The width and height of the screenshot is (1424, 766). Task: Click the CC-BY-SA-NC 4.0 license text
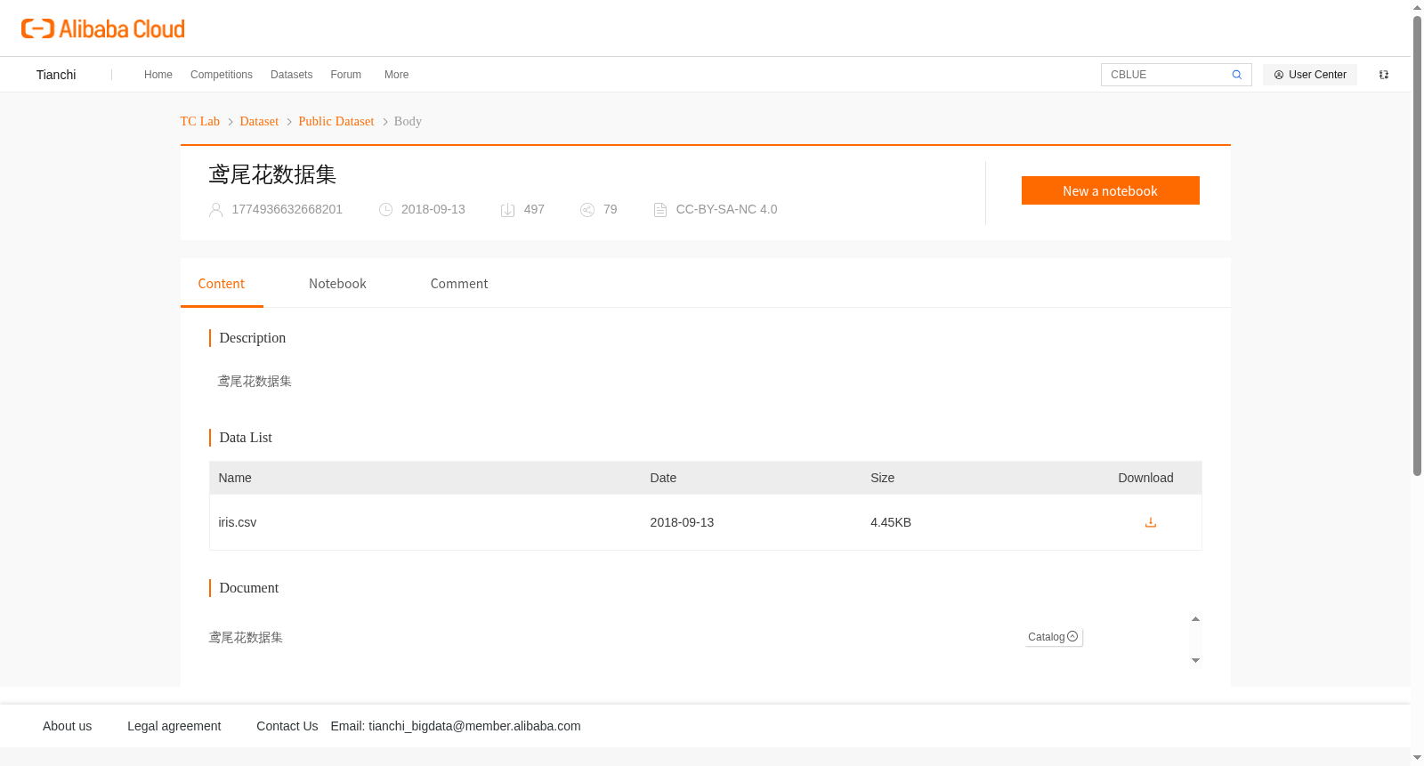coord(726,209)
